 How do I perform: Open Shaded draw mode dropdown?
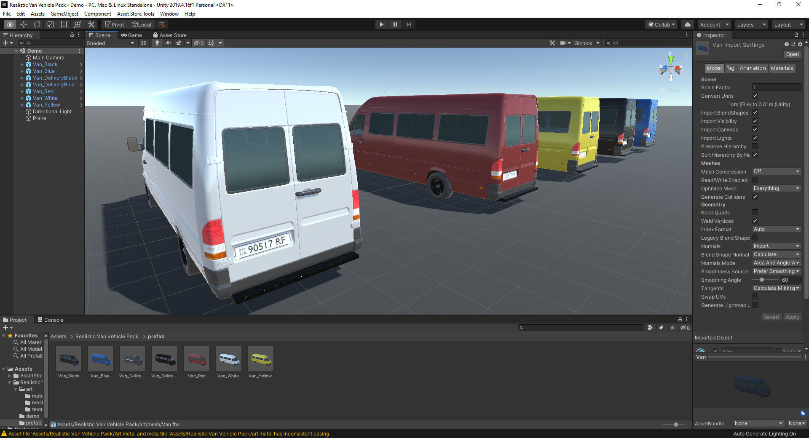coord(110,43)
